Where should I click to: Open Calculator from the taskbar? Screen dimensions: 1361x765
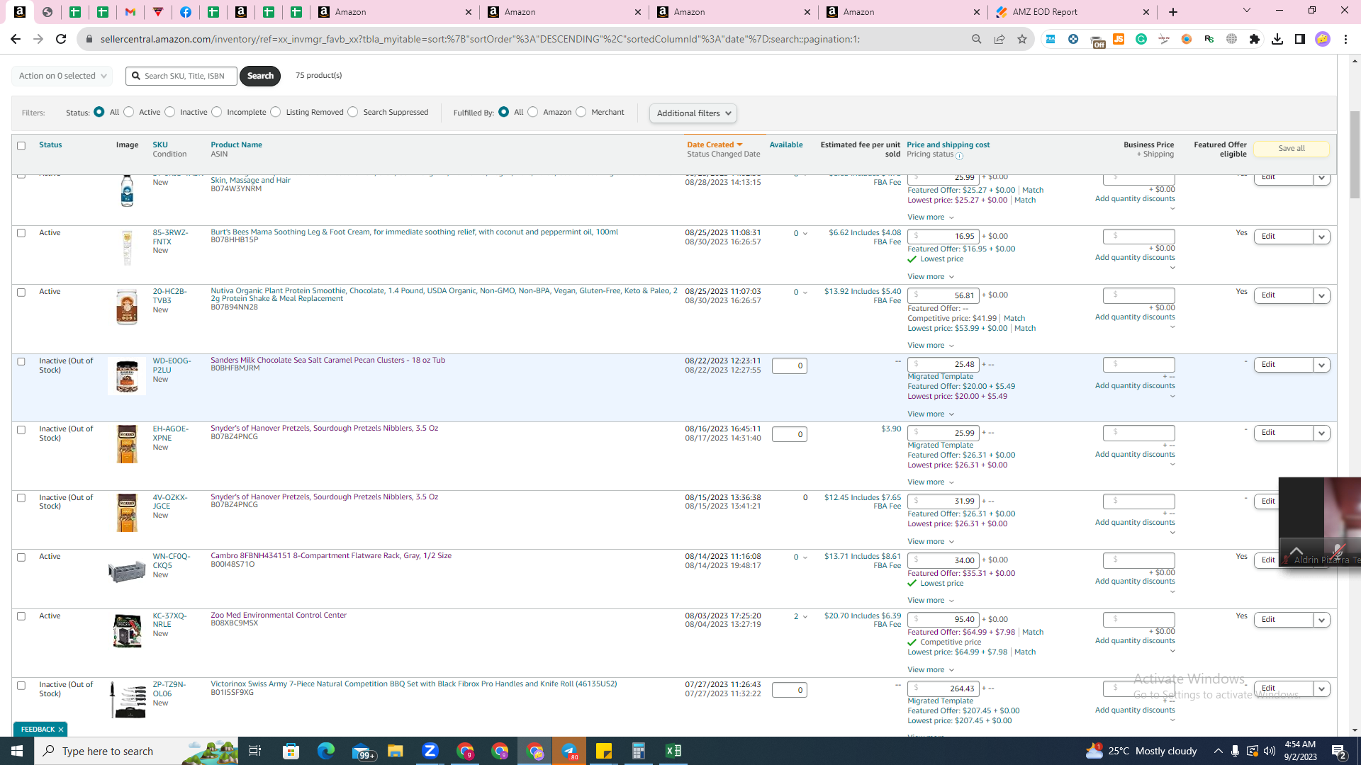coord(639,751)
